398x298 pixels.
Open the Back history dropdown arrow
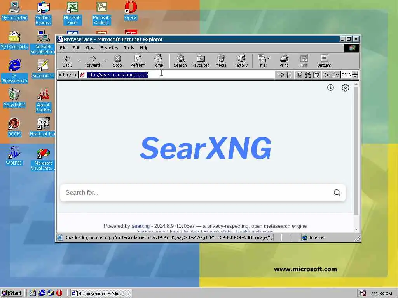(80, 61)
